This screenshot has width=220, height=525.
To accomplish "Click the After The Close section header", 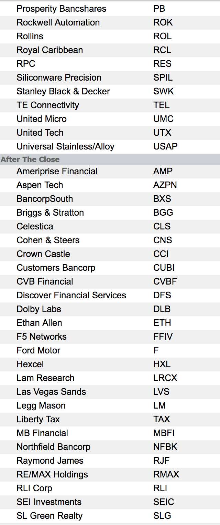I will point(30,159).
